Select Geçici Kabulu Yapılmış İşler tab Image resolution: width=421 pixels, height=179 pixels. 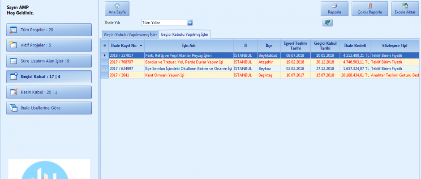185,34
